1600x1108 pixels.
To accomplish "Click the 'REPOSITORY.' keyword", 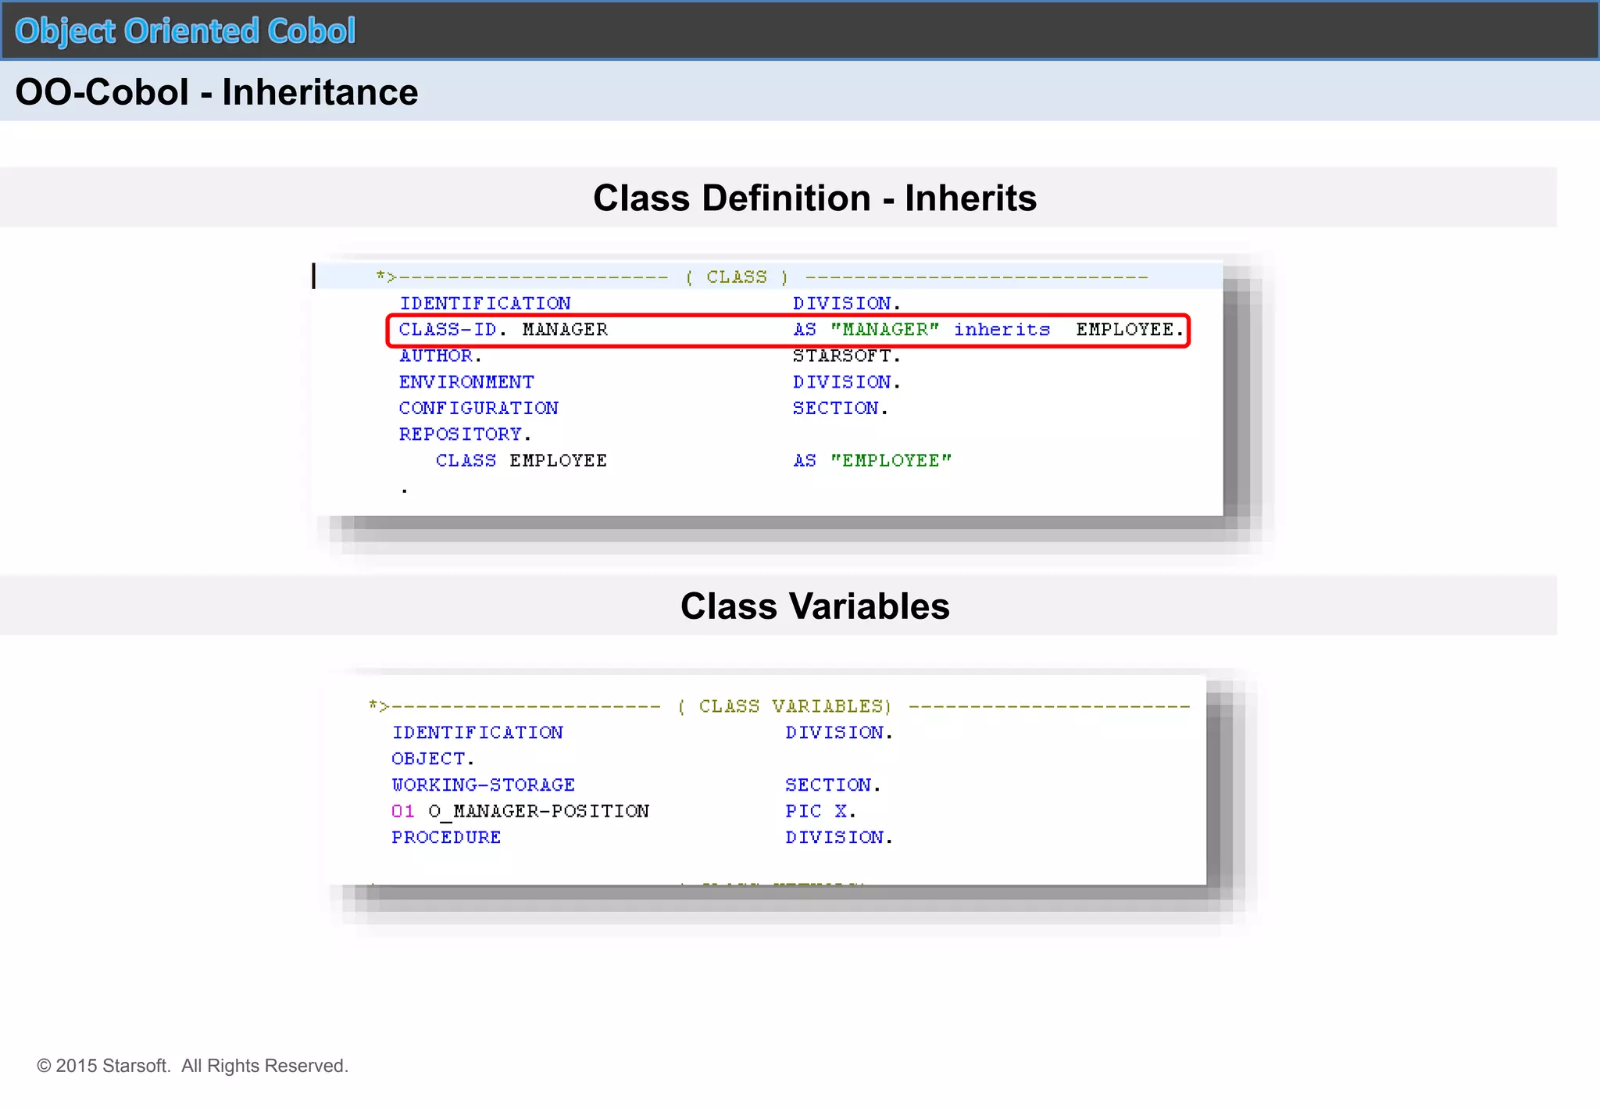I will click(465, 434).
